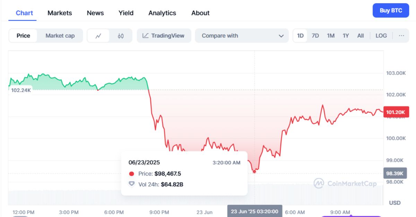
Task: Click the 101.20K current price label
Action: [396, 112]
